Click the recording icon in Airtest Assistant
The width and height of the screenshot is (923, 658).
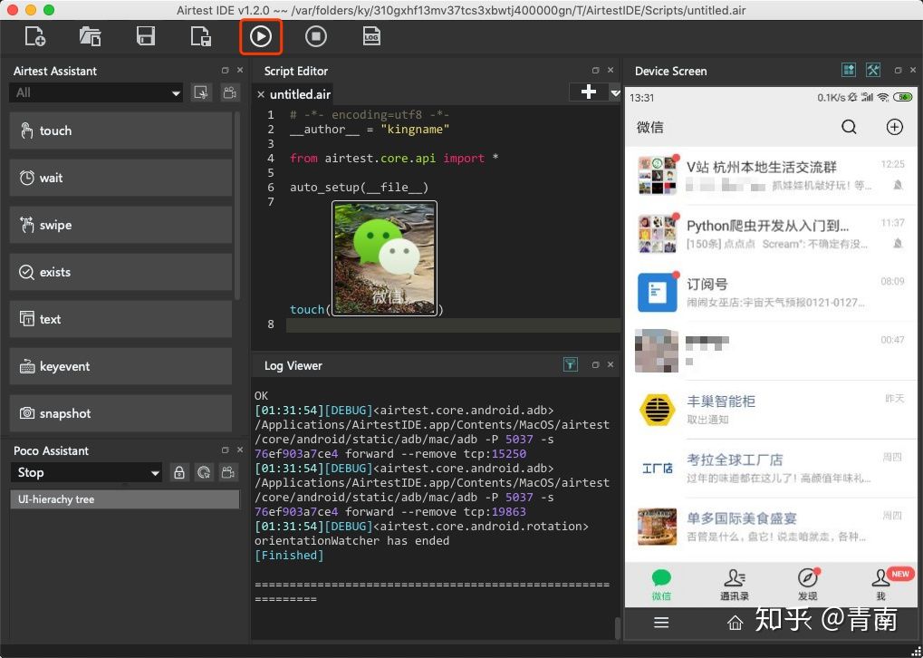[229, 93]
